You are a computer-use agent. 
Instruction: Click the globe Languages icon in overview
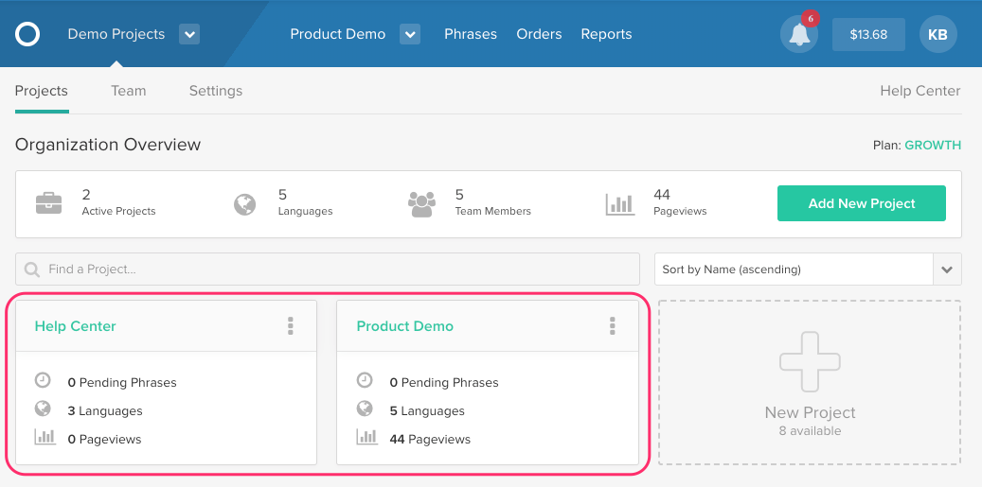245,204
